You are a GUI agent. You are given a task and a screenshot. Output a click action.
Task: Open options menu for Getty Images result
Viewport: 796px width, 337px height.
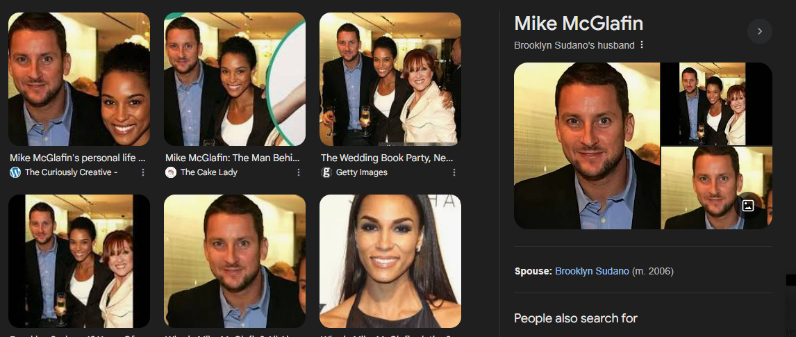pyautogui.click(x=454, y=172)
